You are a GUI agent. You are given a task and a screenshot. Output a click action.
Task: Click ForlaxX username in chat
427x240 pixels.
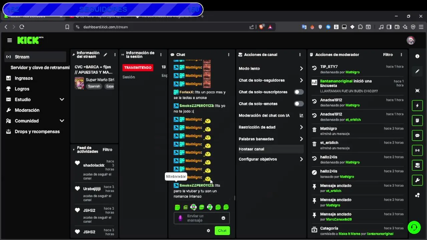coord(186,92)
